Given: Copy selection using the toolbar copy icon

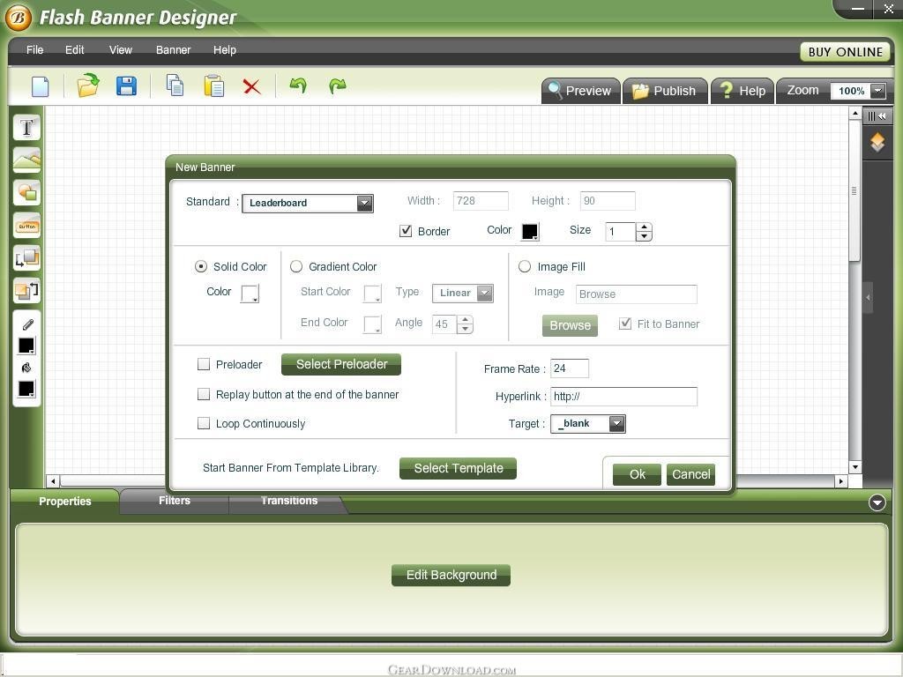Looking at the screenshot, I should coord(175,86).
